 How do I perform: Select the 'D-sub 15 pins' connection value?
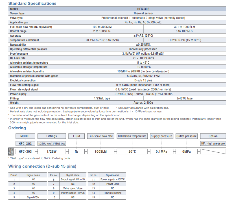point(143,80)
